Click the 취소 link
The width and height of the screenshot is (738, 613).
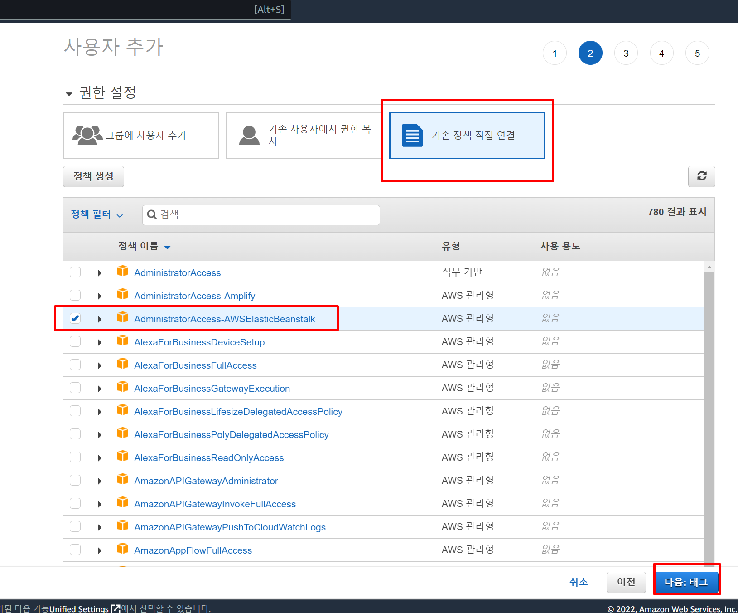[x=579, y=582]
